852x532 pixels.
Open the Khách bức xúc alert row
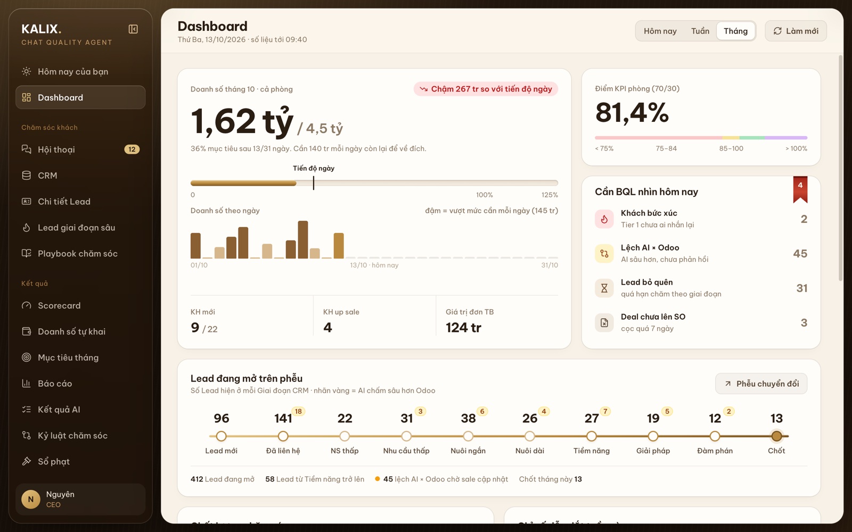701,219
